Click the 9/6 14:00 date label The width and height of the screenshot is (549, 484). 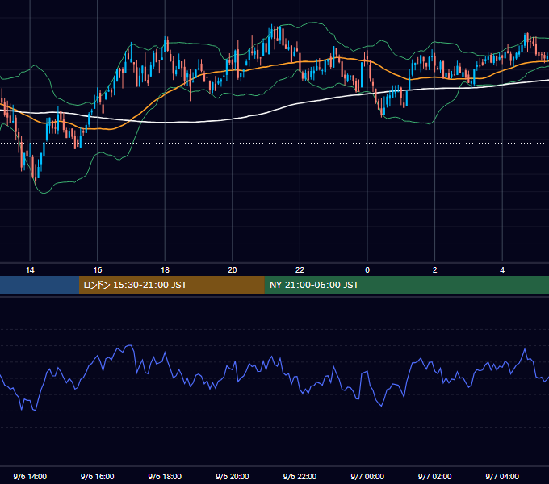pyautogui.click(x=30, y=476)
